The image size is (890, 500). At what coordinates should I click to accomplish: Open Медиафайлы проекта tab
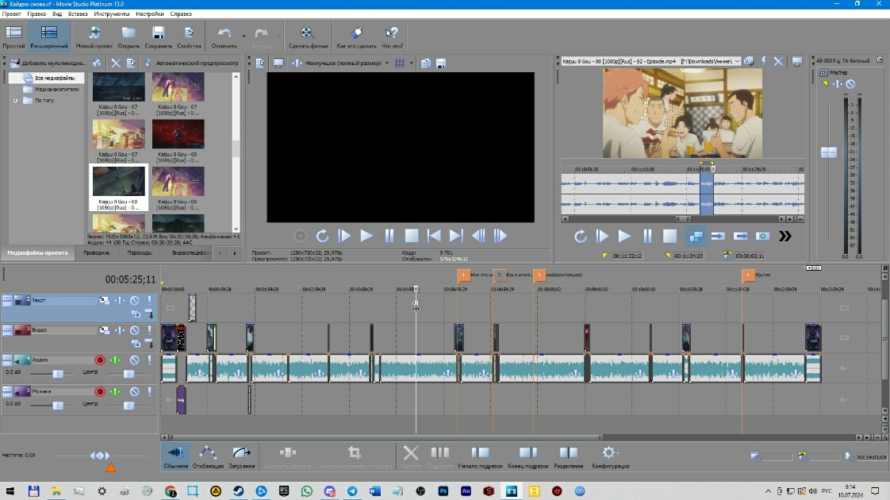37,253
